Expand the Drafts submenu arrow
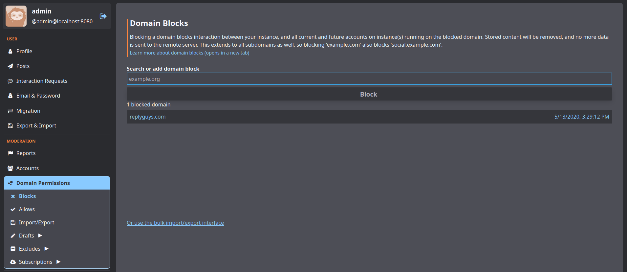Image resolution: width=627 pixels, height=272 pixels. (x=40, y=236)
